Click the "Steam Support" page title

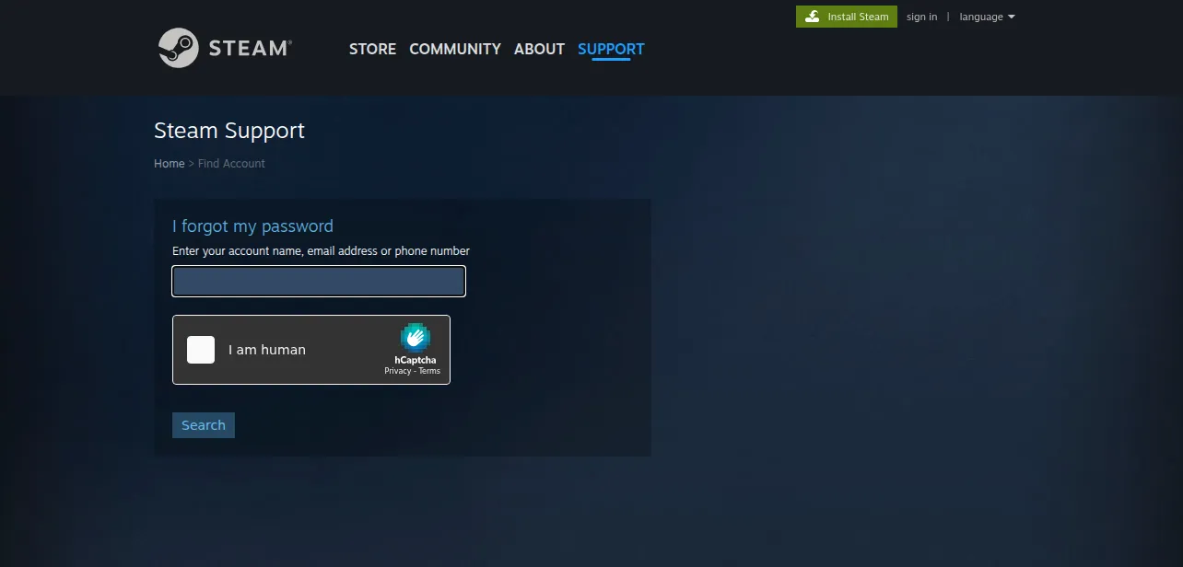click(x=229, y=131)
